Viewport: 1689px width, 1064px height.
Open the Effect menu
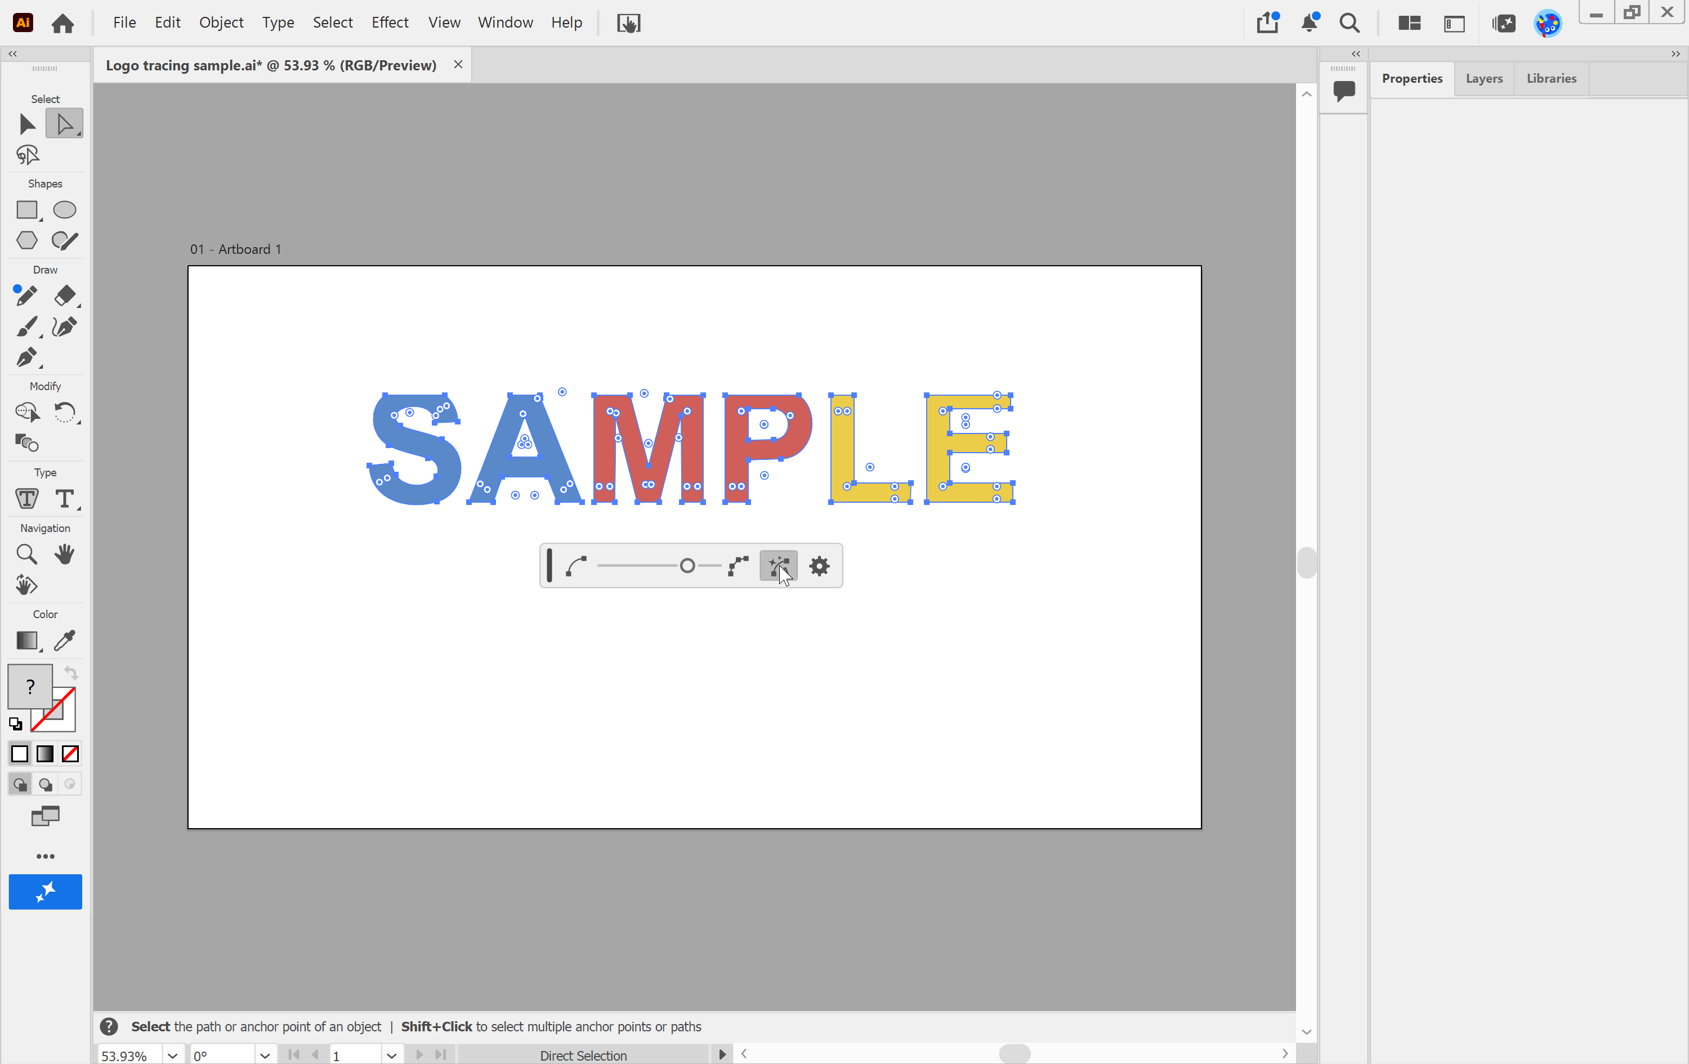point(390,23)
